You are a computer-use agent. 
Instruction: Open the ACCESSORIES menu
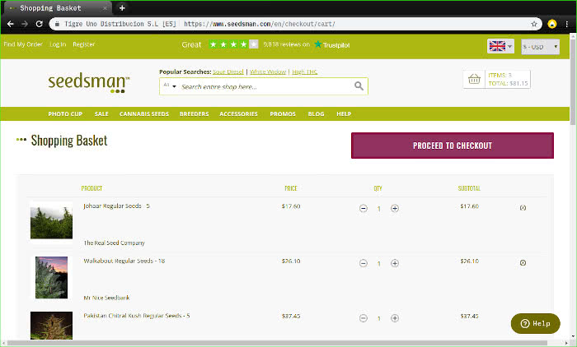click(238, 113)
